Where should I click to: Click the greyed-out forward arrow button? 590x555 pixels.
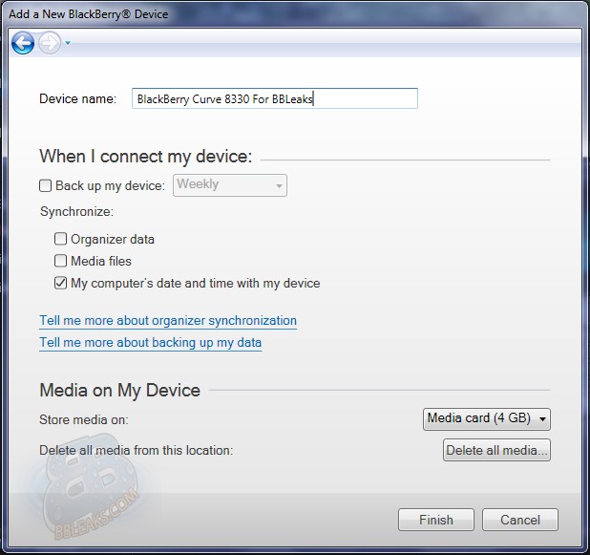click(50, 43)
